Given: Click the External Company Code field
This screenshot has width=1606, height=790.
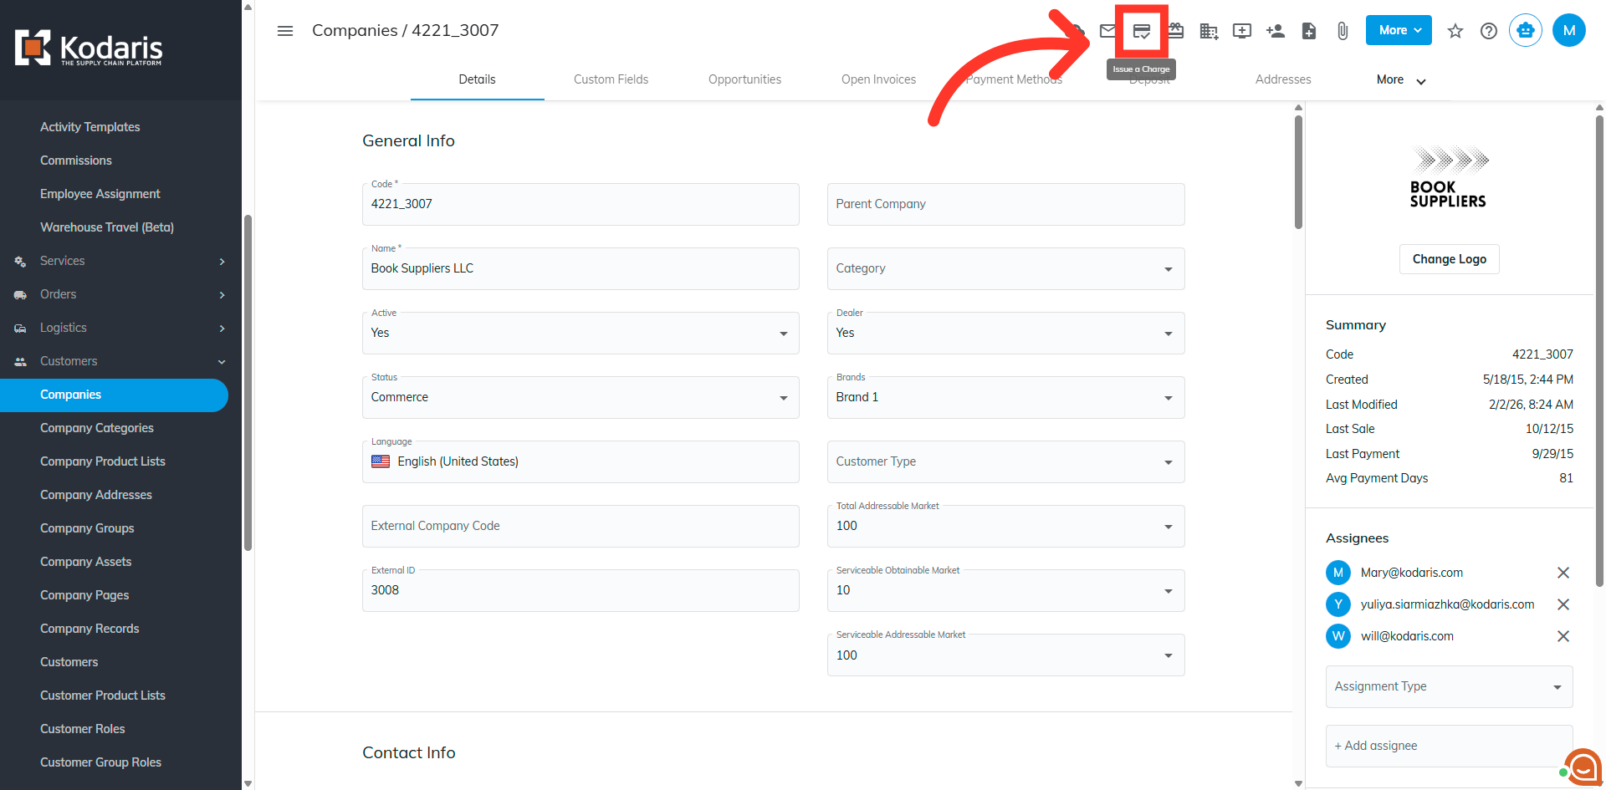Looking at the screenshot, I should coord(581,526).
